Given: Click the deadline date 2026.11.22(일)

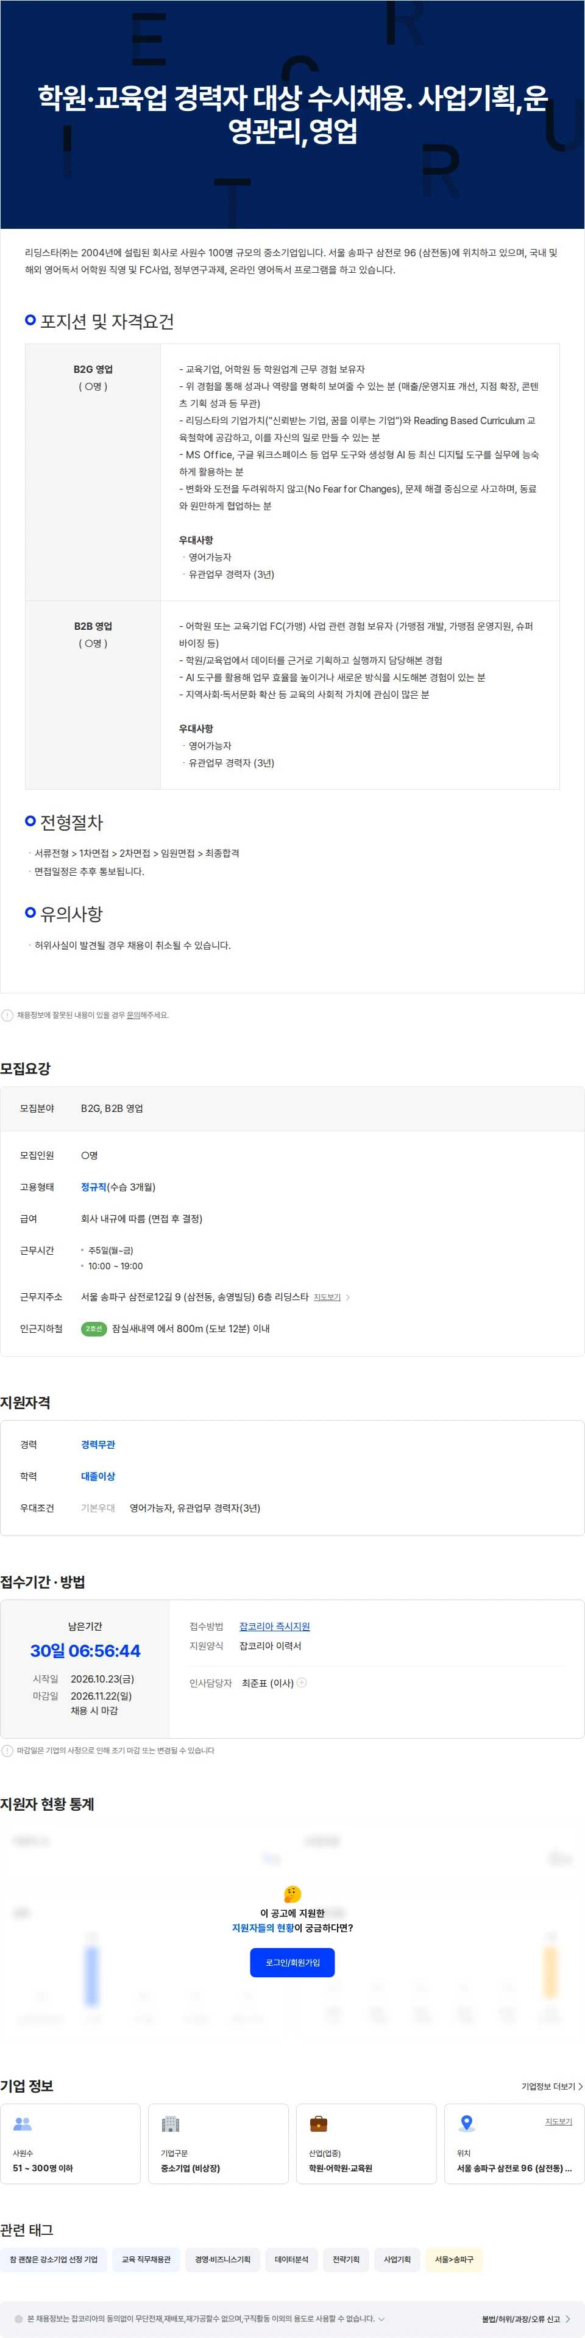Looking at the screenshot, I should pyautogui.click(x=101, y=1695).
